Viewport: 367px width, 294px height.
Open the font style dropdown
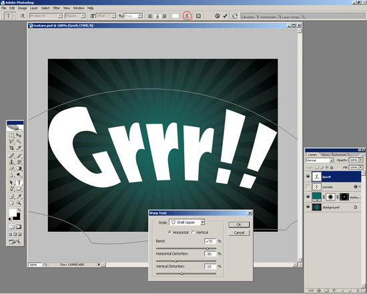(x=83, y=16)
